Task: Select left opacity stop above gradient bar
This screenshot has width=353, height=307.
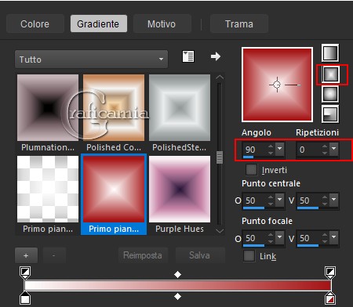Action: click(25, 273)
